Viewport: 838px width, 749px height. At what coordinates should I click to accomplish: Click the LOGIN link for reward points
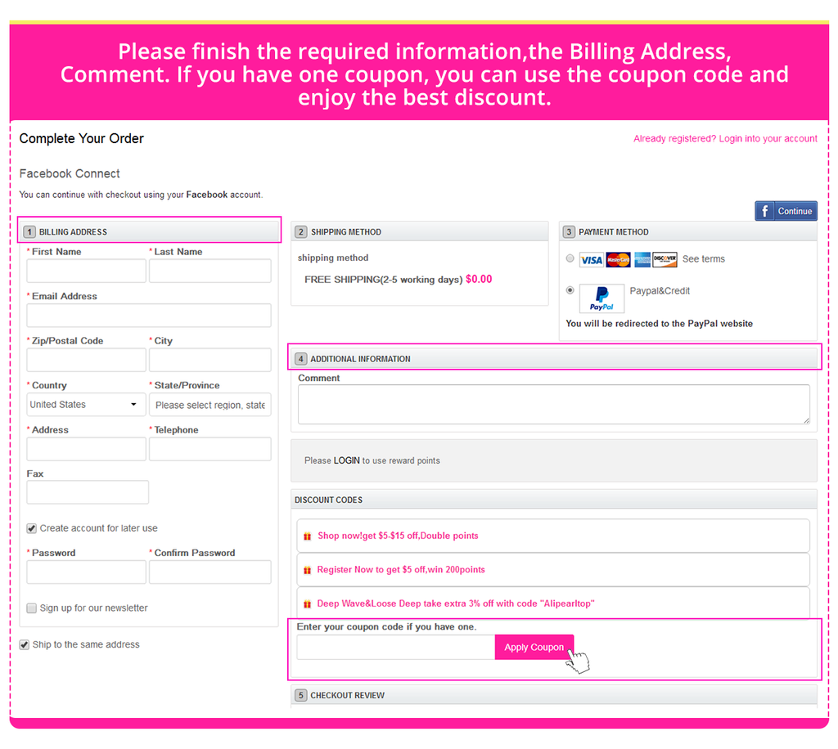[x=346, y=461]
